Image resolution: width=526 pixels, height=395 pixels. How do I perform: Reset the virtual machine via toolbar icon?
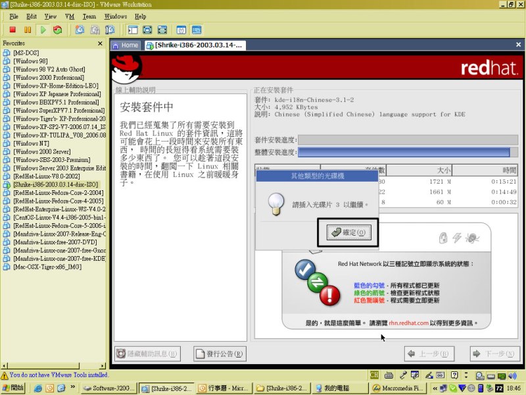point(58,30)
